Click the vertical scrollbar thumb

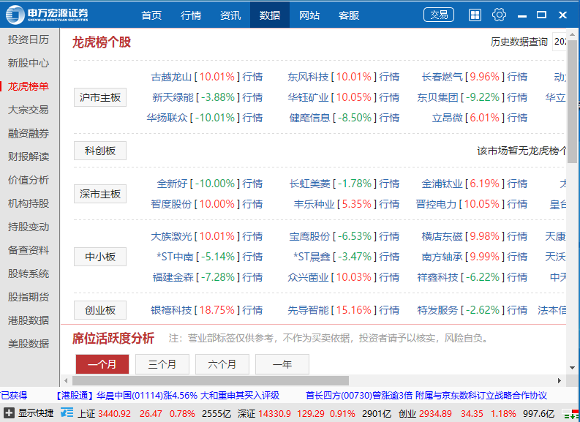pyautogui.click(x=572, y=101)
